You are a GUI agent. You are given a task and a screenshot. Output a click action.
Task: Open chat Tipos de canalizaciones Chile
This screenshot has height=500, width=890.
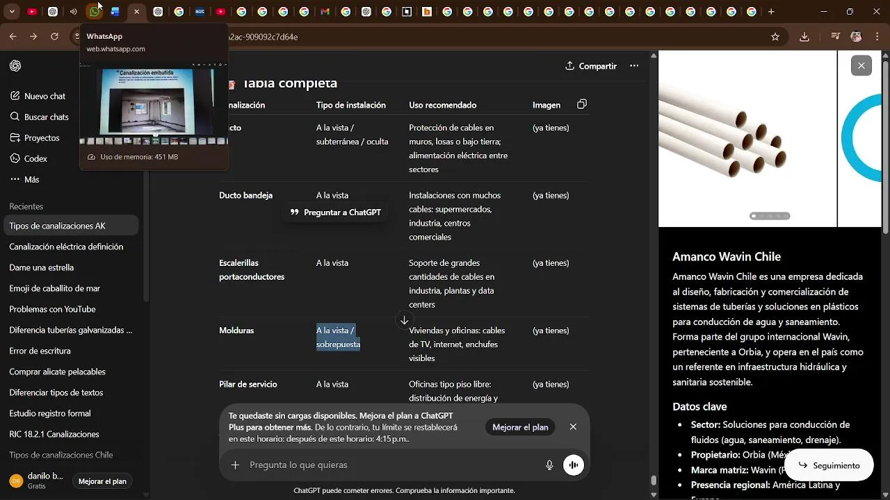pos(72,455)
